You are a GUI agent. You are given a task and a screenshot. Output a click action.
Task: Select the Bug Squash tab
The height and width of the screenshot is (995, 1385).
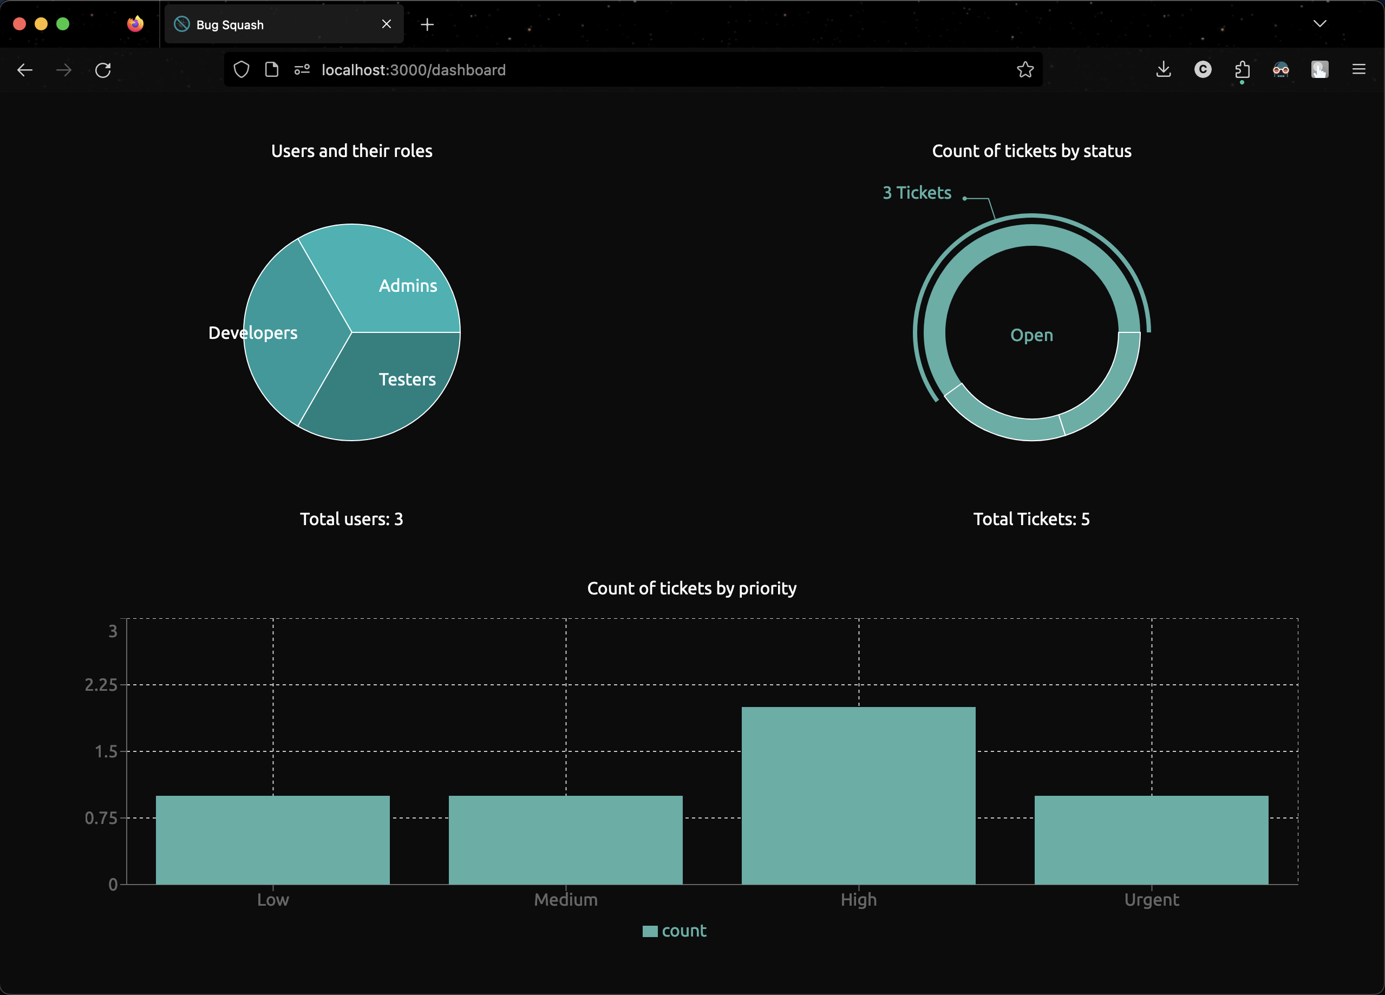click(284, 24)
